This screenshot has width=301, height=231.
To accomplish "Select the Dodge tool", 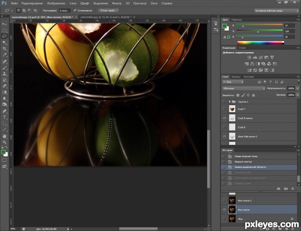I will (x=4, y=105).
